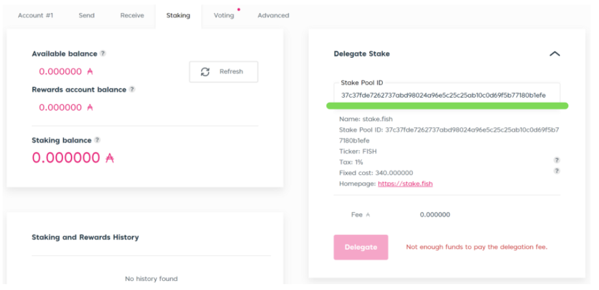
Task: Open the Fixed cost help icon
Action: [557, 171]
